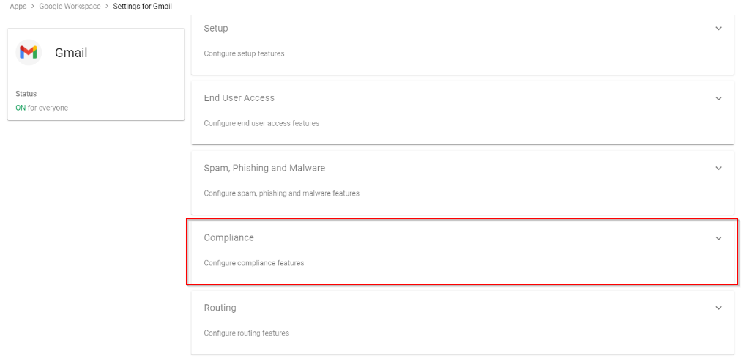Screen dimensions: 741x359
Task: Open Google Workspace breadcrumb link
Action: [x=70, y=6]
